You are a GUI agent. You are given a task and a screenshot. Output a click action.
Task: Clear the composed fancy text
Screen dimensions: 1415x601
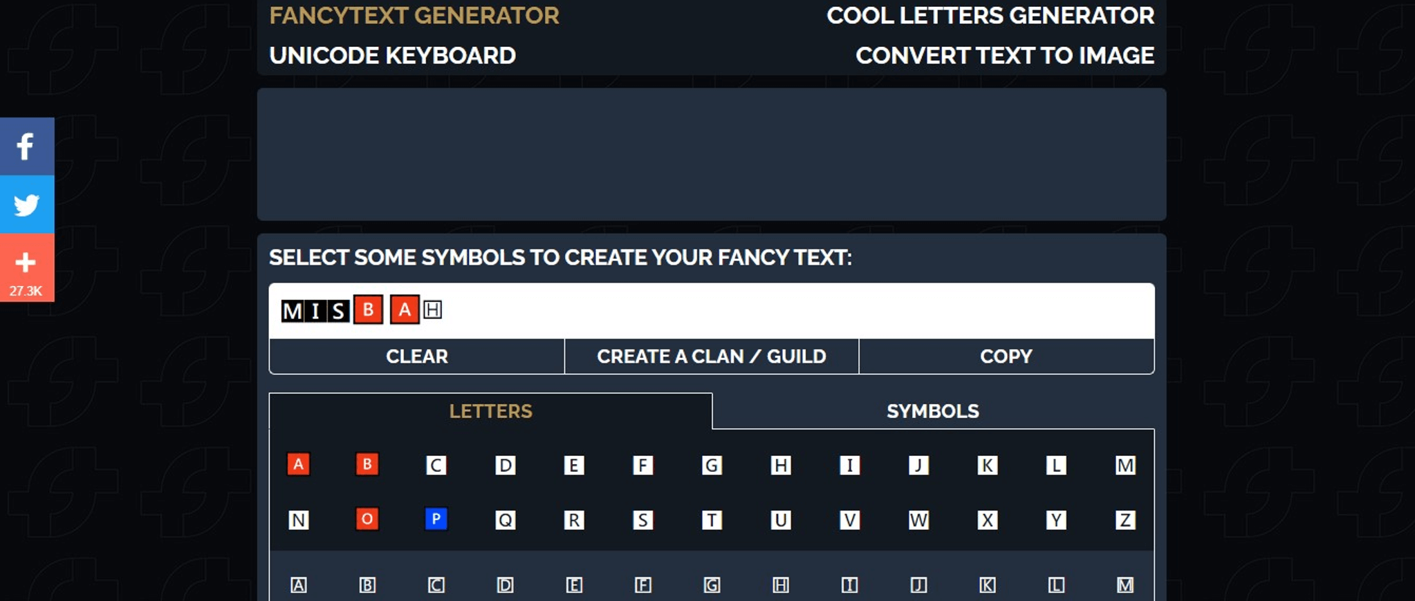(x=418, y=356)
